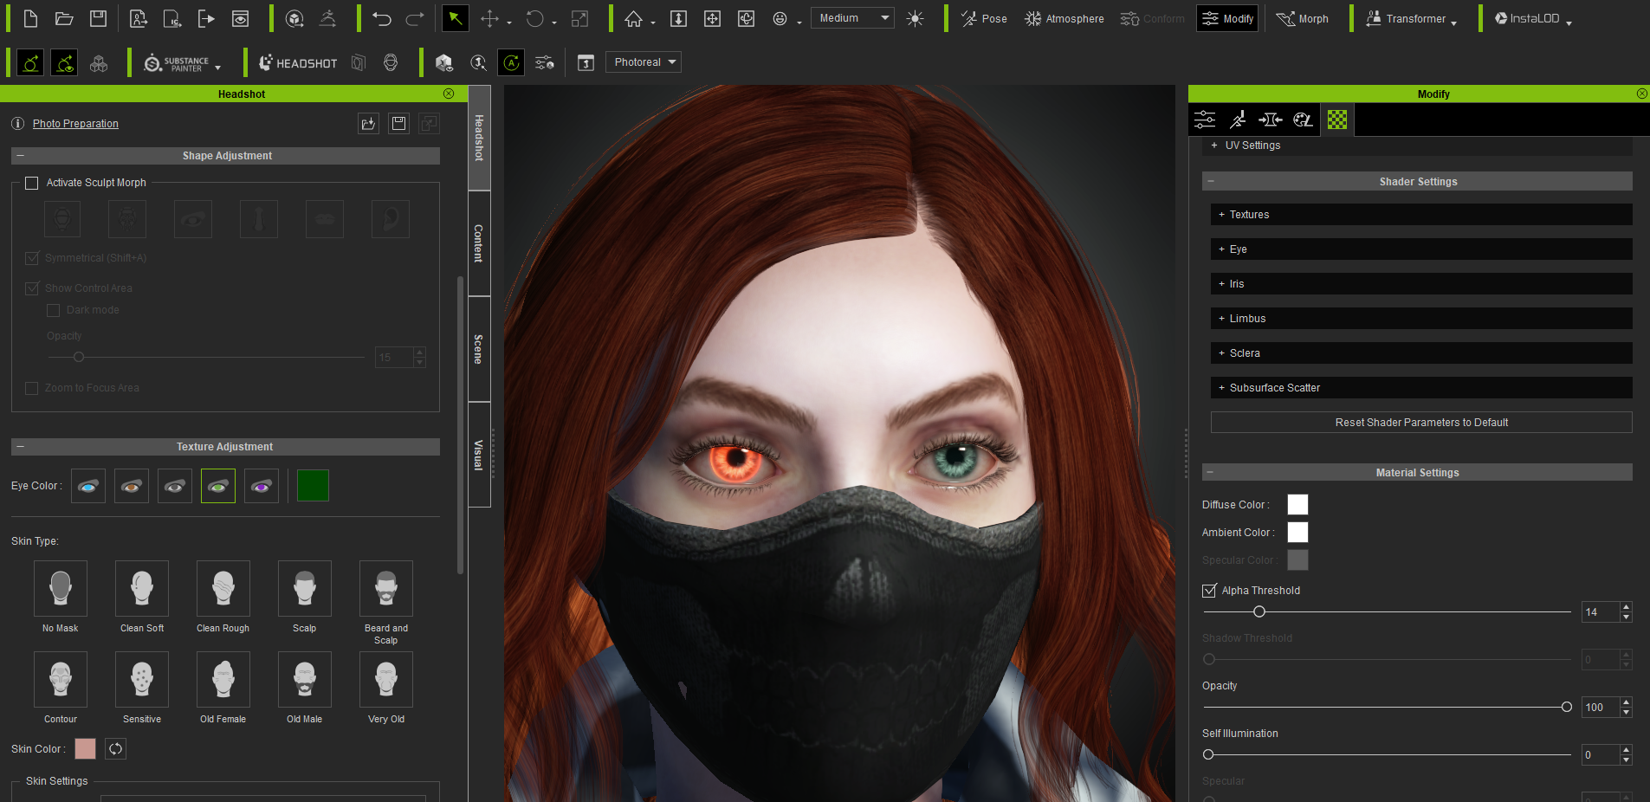Image resolution: width=1650 pixels, height=802 pixels.
Task: Click the Headshot panel save icon
Action: (x=398, y=124)
